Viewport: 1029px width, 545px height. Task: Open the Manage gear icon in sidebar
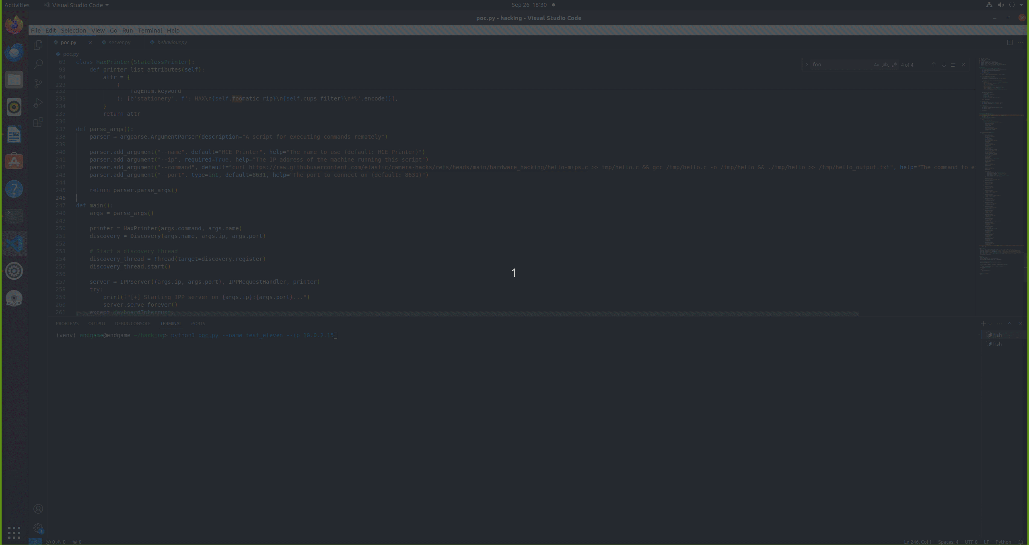[38, 528]
